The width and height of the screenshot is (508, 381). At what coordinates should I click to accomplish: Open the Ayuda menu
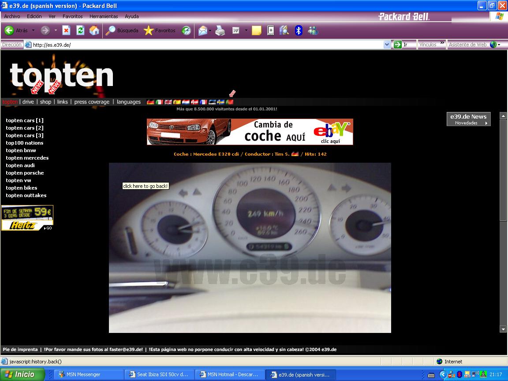(x=132, y=16)
